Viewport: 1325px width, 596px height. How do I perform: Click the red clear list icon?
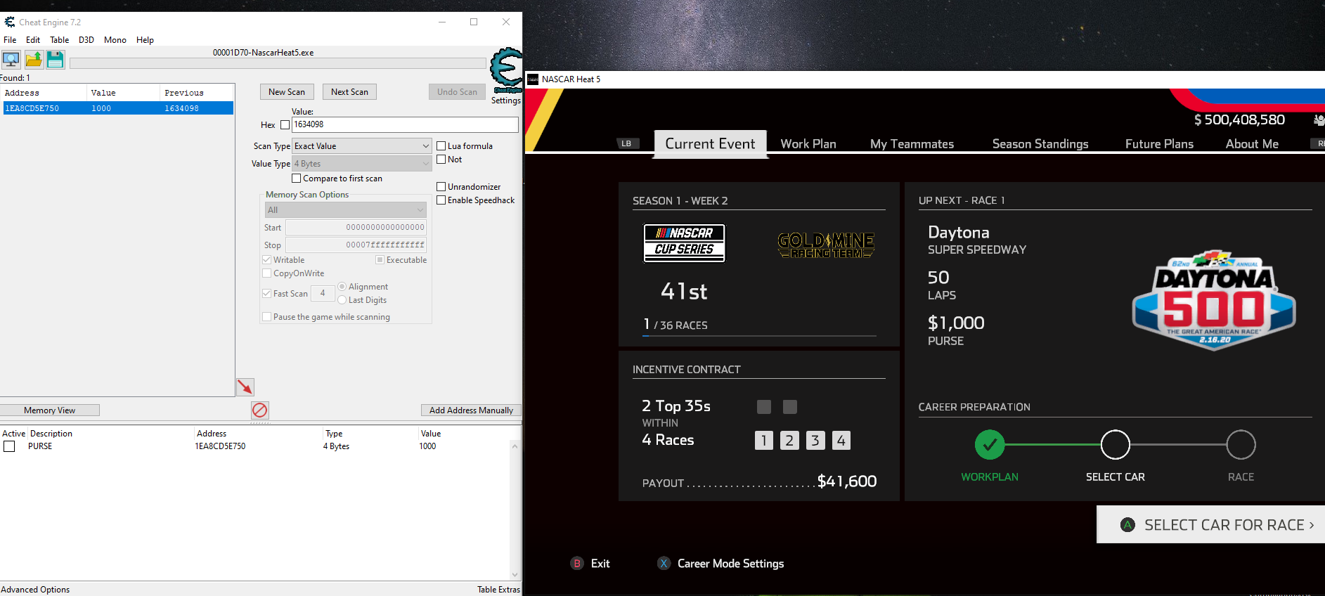pos(259,410)
